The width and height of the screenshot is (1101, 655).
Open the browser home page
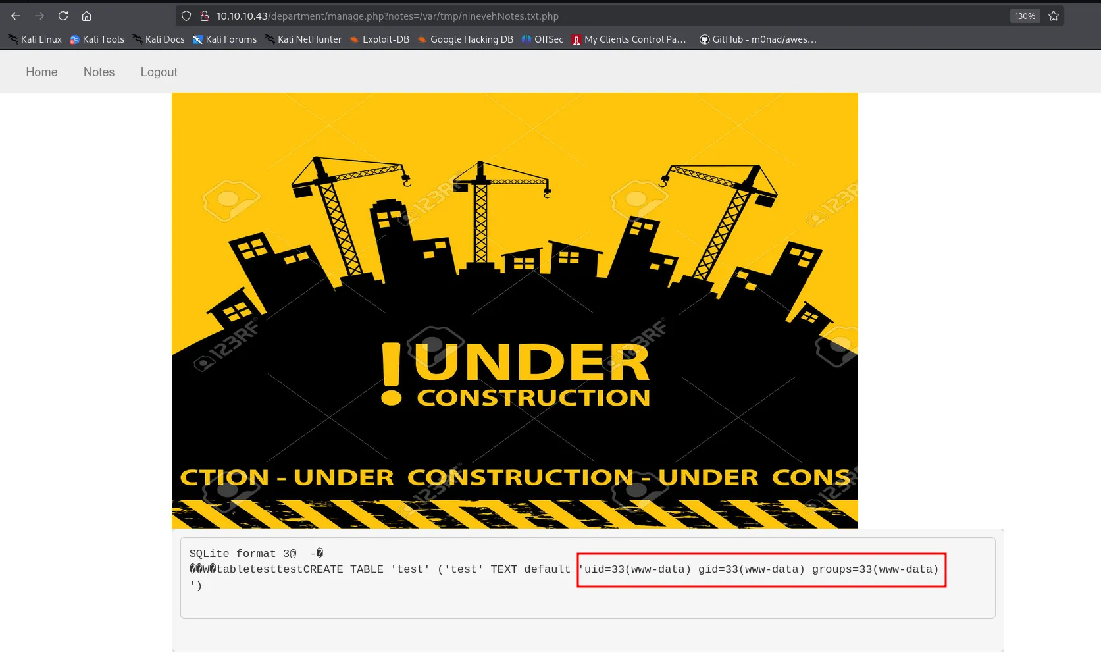coord(86,16)
